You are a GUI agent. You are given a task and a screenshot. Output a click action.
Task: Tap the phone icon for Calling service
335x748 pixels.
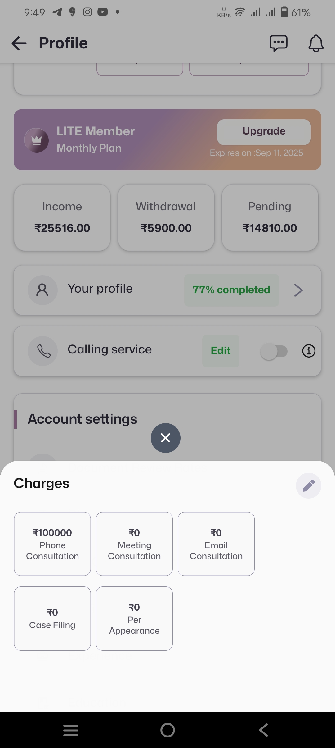(43, 351)
